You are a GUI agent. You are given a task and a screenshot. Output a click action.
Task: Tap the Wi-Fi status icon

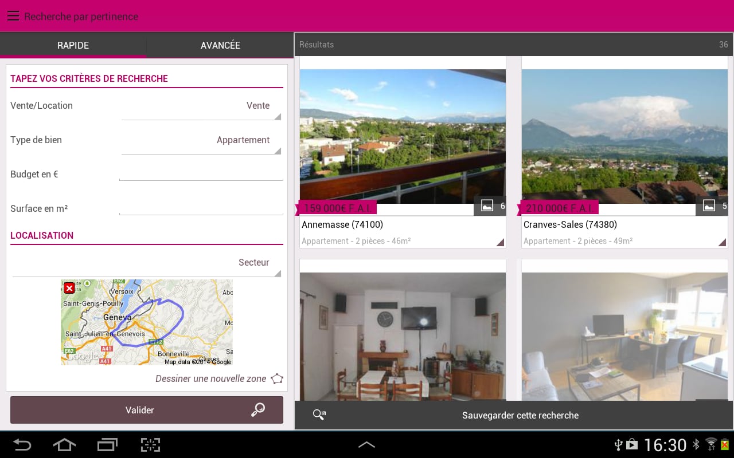click(711, 445)
